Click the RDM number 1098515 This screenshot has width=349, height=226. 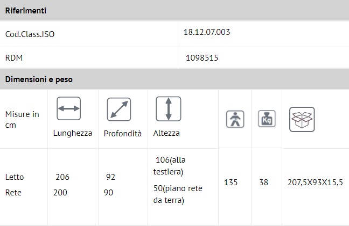202,57
